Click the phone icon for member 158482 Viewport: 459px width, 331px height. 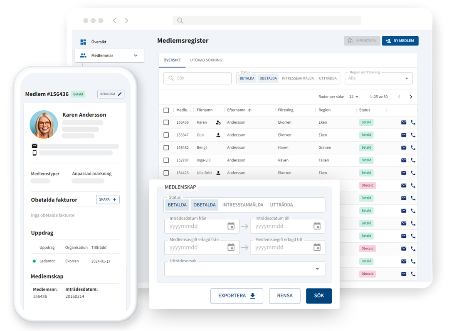413,147
